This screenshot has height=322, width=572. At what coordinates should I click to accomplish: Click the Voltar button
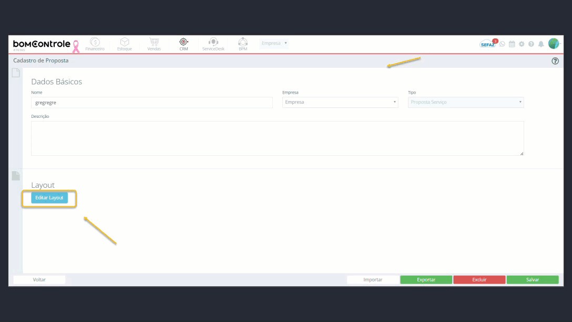39,280
